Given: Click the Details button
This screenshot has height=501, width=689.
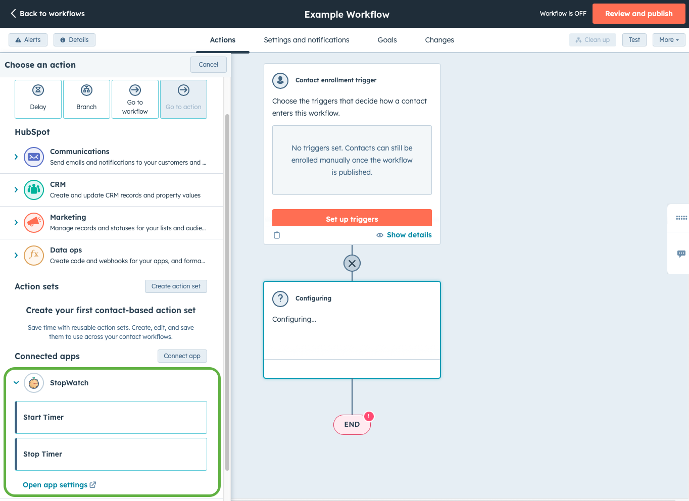Looking at the screenshot, I should (75, 40).
